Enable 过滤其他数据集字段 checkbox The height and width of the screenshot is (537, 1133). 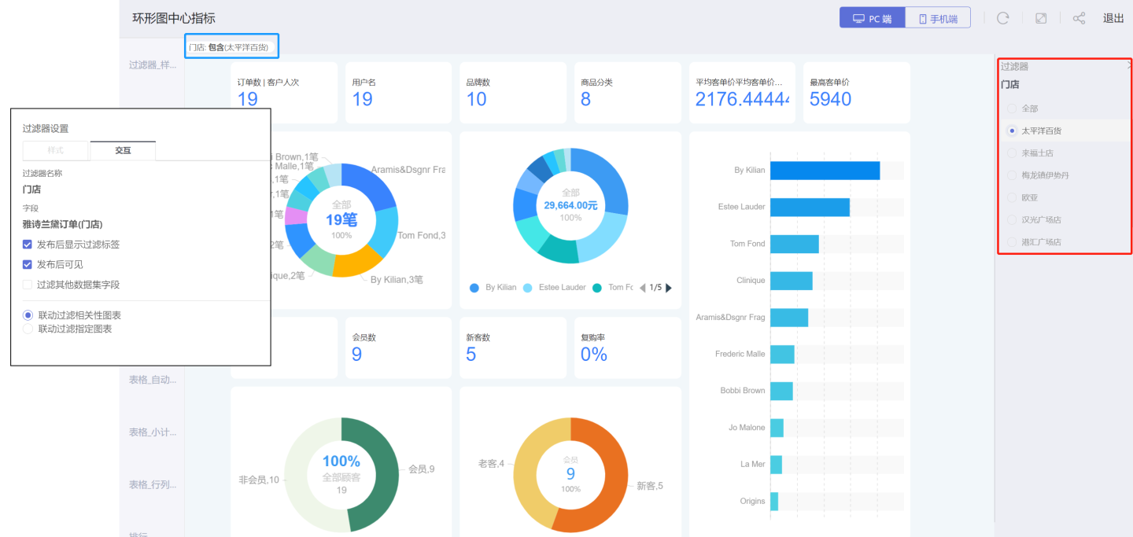[28, 285]
